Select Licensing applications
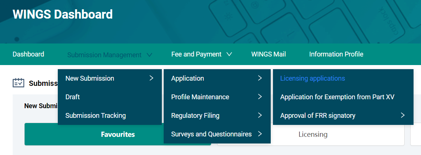The width and height of the screenshot is (421, 155). (x=312, y=78)
